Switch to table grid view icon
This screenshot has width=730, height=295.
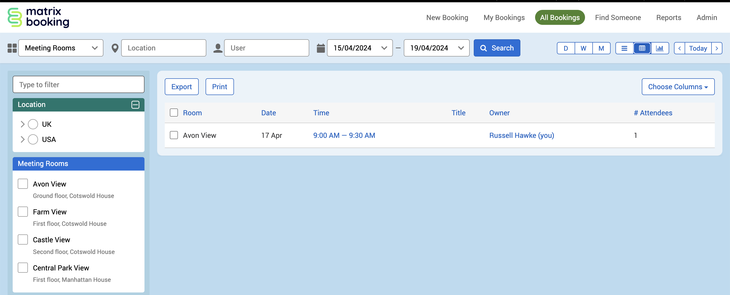[642, 48]
